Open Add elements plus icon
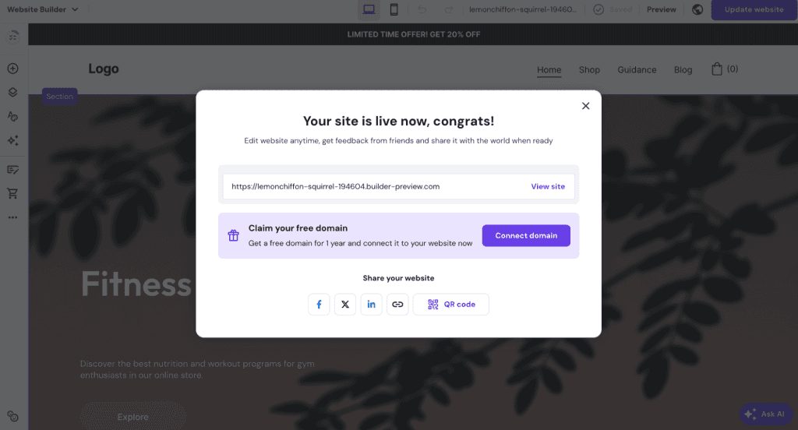 coord(12,69)
